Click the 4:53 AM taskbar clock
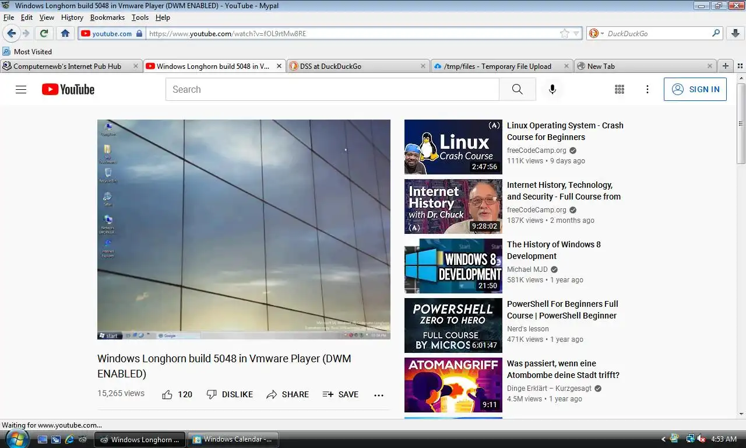This screenshot has height=448, width=746. (x=724, y=439)
